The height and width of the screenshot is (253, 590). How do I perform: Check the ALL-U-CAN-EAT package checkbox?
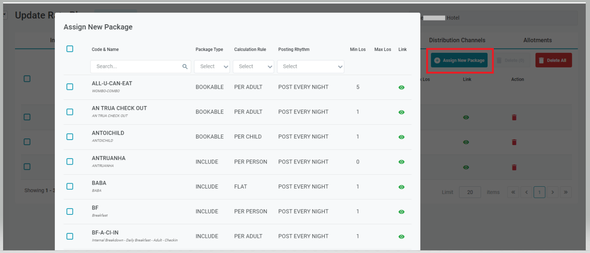[x=70, y=87]
